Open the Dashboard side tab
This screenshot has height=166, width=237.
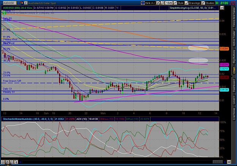click(x=234, y=85)
